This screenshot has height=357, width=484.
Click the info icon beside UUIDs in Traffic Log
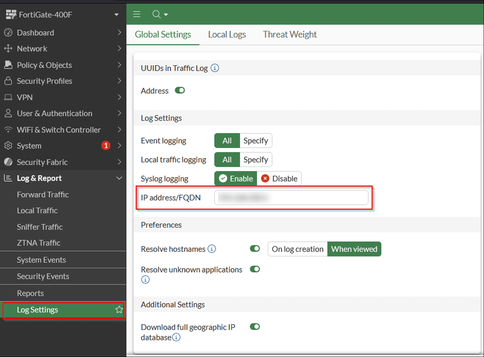click(x=215, y=68)
